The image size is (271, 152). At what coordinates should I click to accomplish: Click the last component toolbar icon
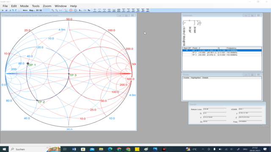coord(148,10)
